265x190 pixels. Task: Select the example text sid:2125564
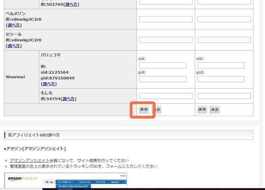pyautogui.click(x=55, y=72)
